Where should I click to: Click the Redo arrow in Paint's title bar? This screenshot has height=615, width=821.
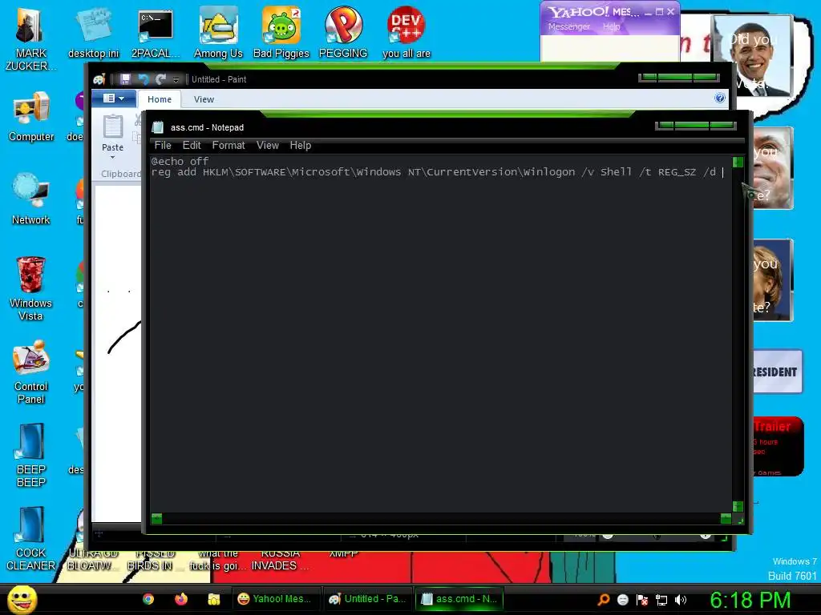[x=160, y=79]
